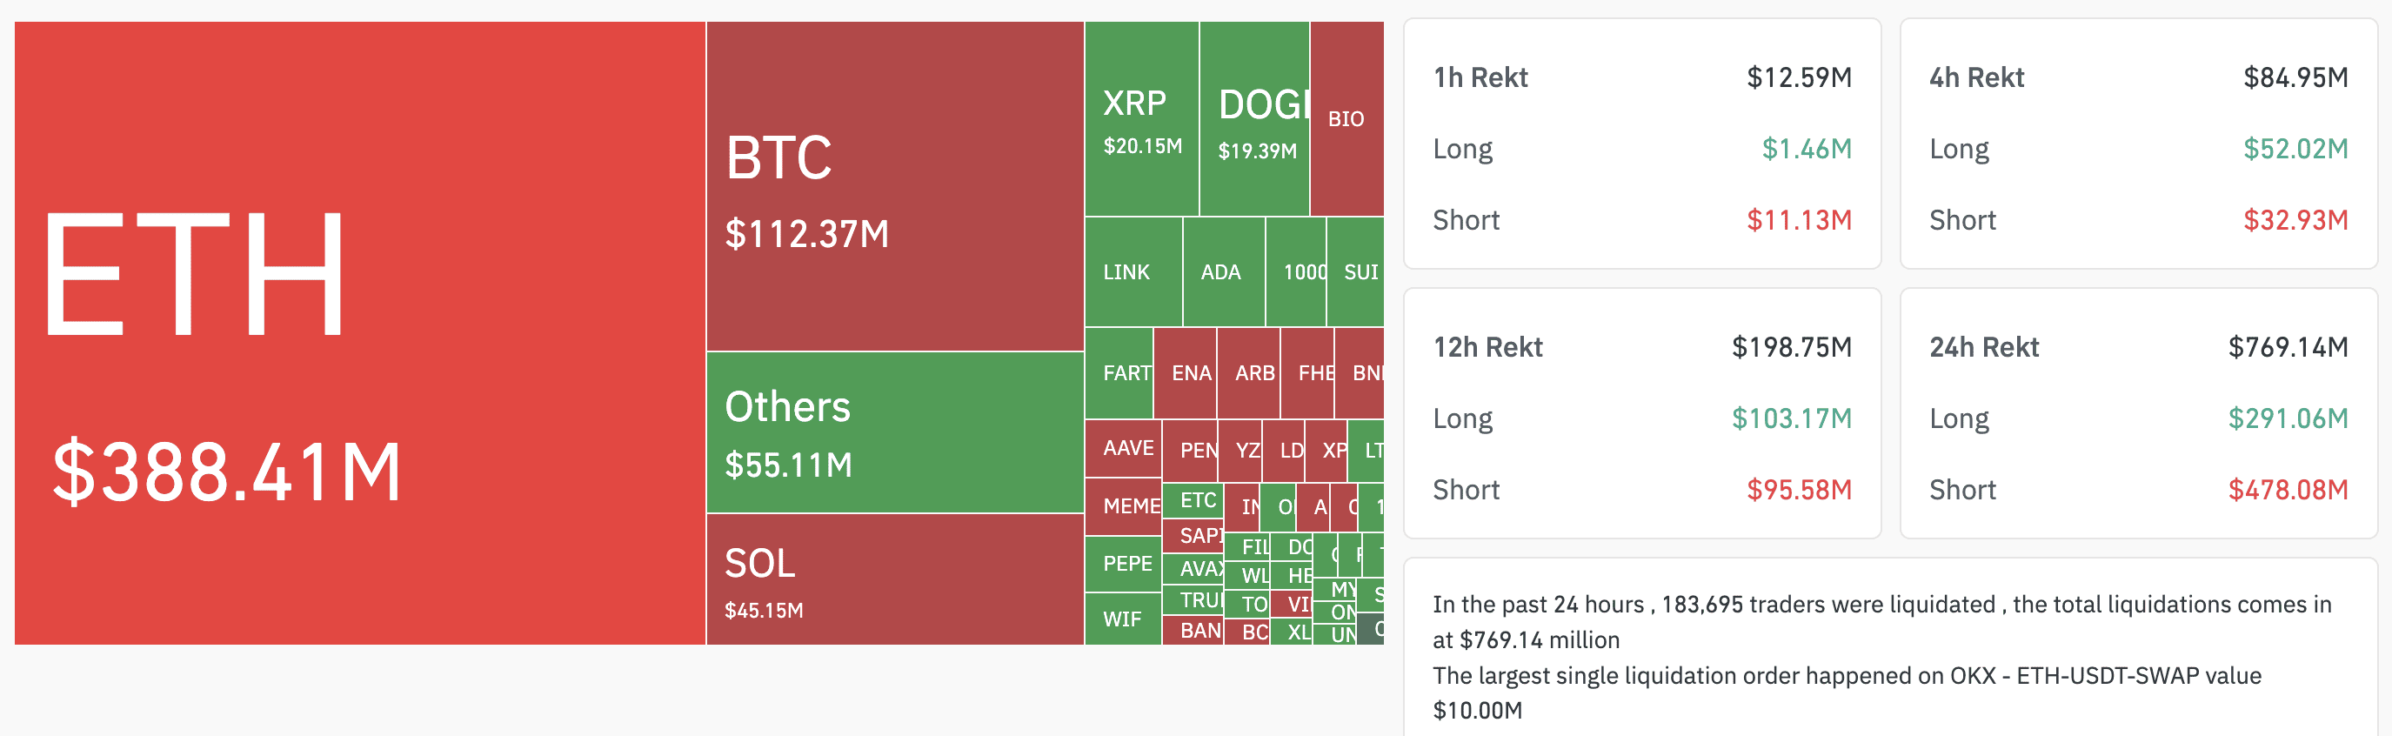
Task: Click the DOGE $19.39M tile
Action: pyautogui.click(x=1253, y=119)
